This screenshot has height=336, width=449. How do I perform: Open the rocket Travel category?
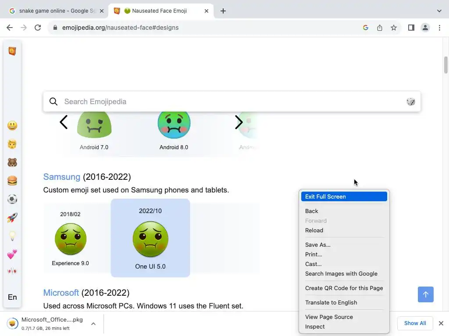point(12,218)
